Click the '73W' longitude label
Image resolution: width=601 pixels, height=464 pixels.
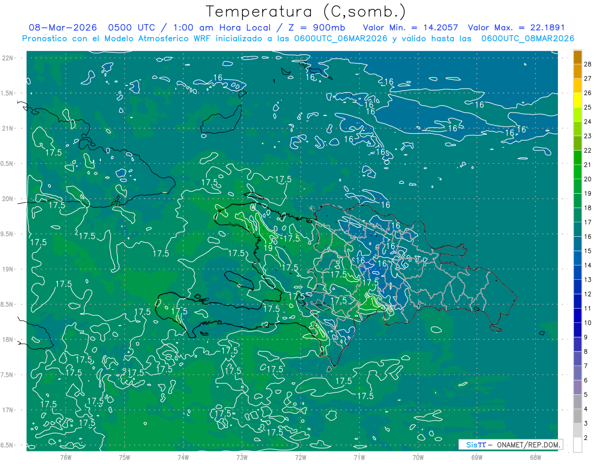click(x=242, y=457)
